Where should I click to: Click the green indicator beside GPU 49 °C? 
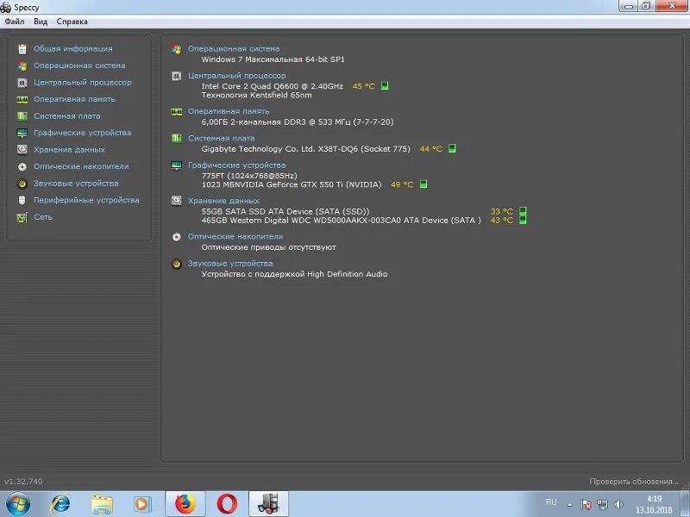tap(423, 184)
